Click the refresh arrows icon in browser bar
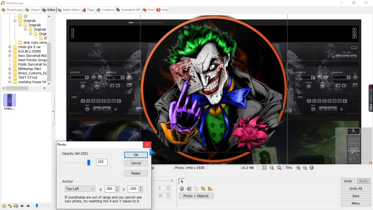 point(10,206)
